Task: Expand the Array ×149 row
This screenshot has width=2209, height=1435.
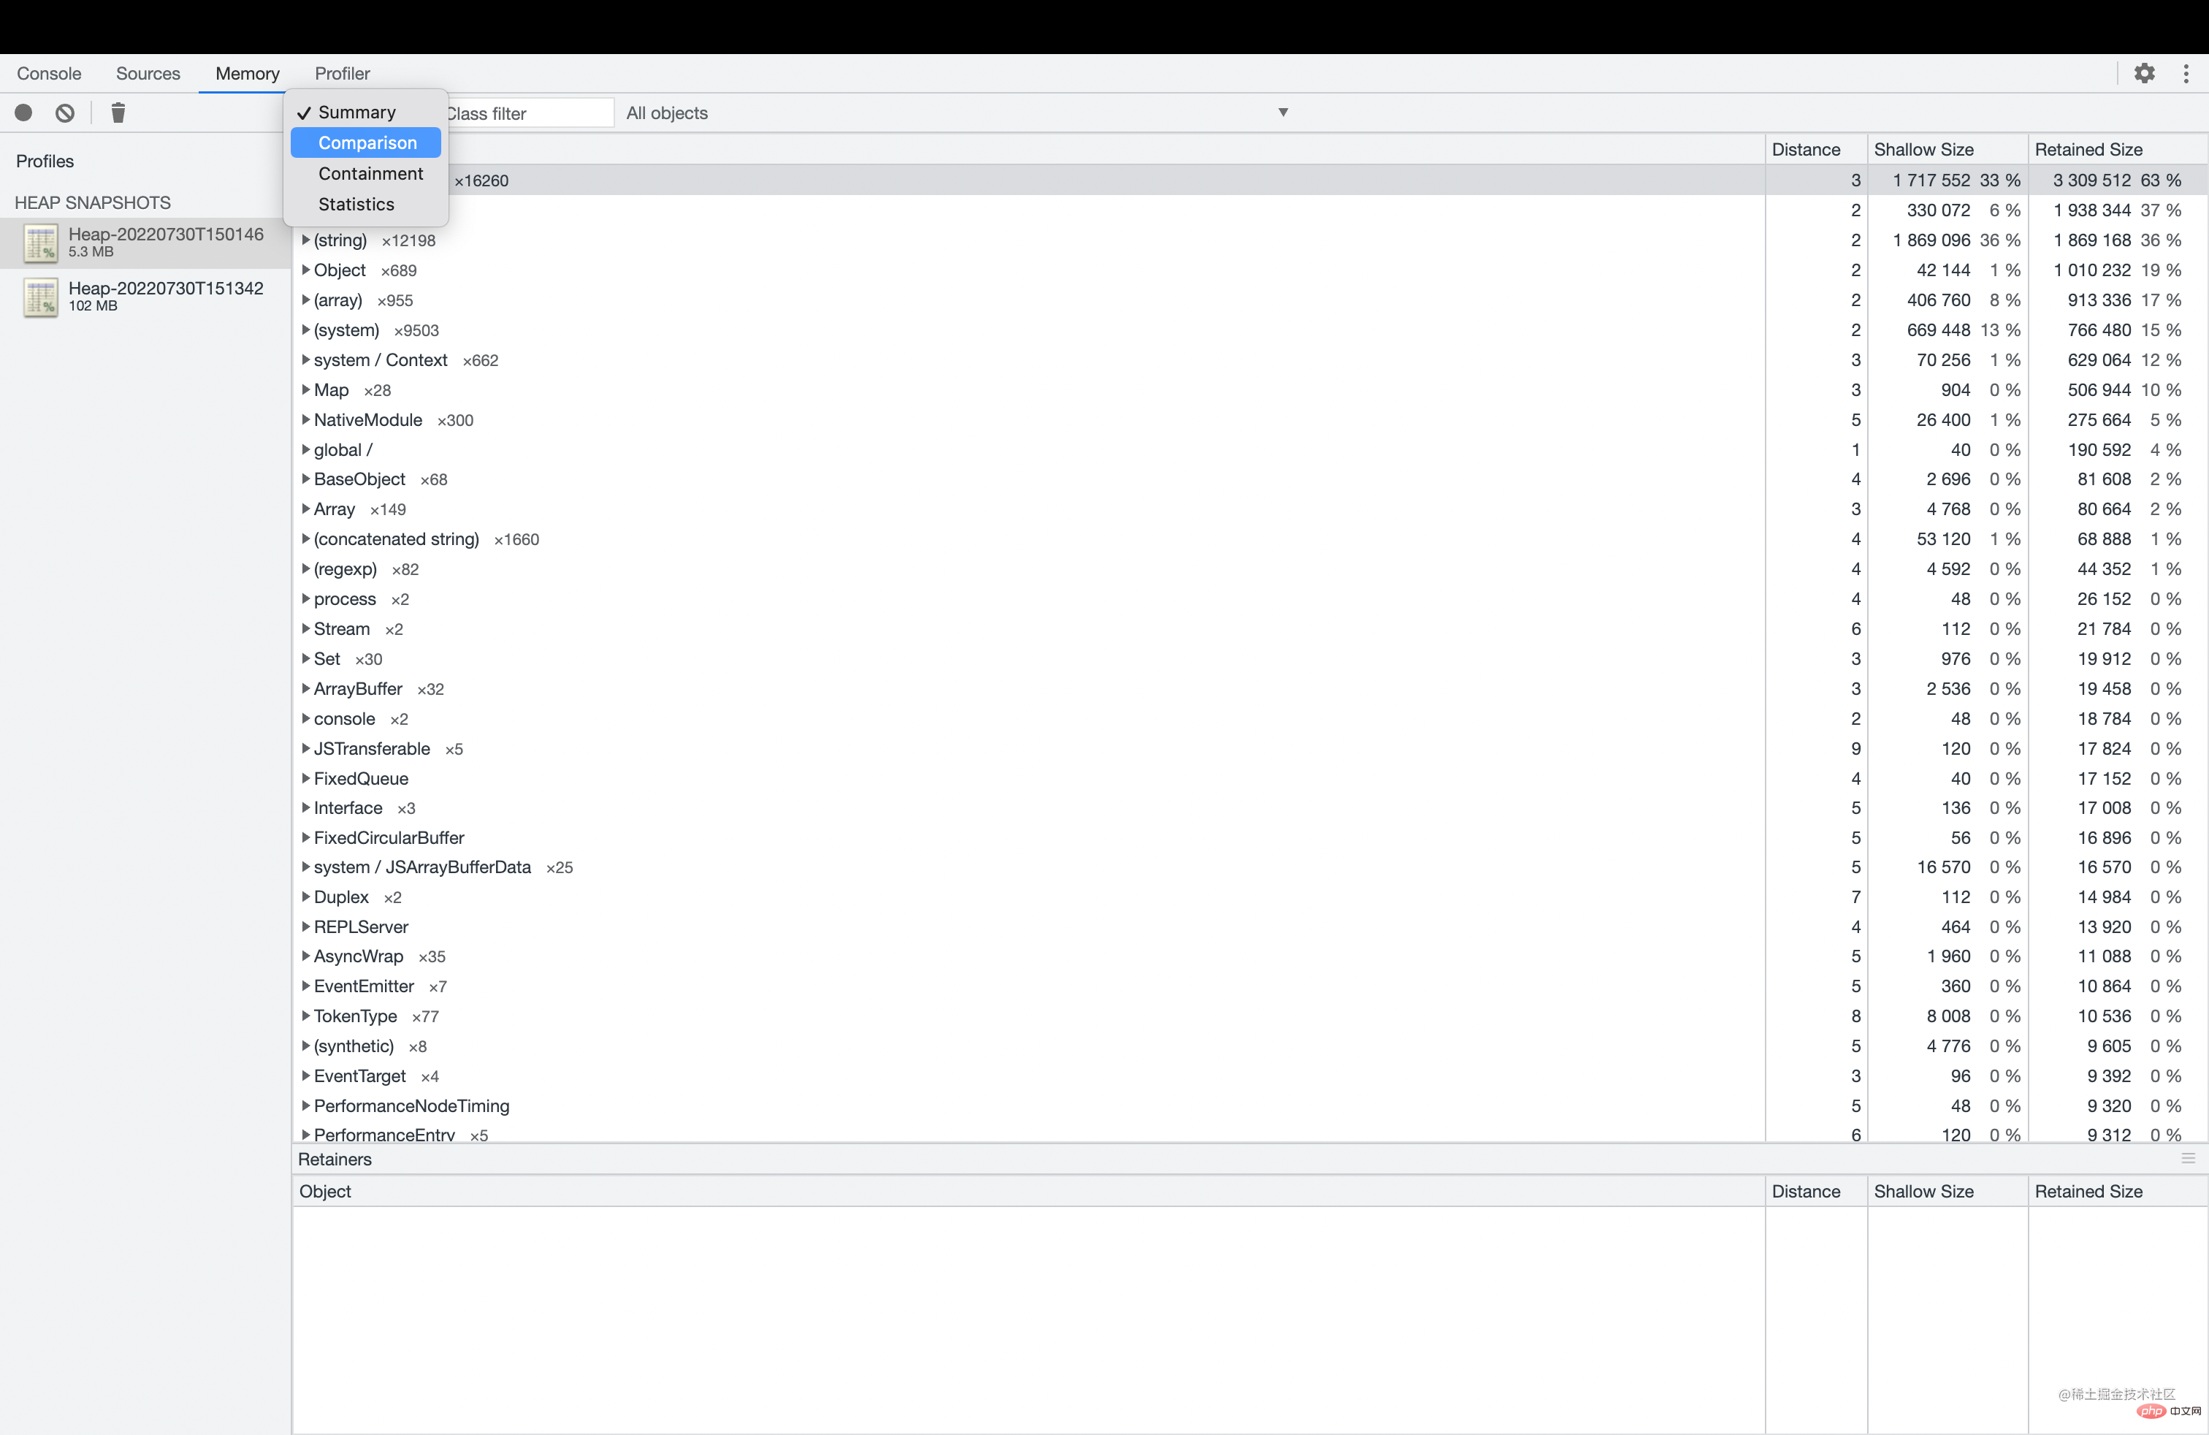Action: click(x=305, y=509)
